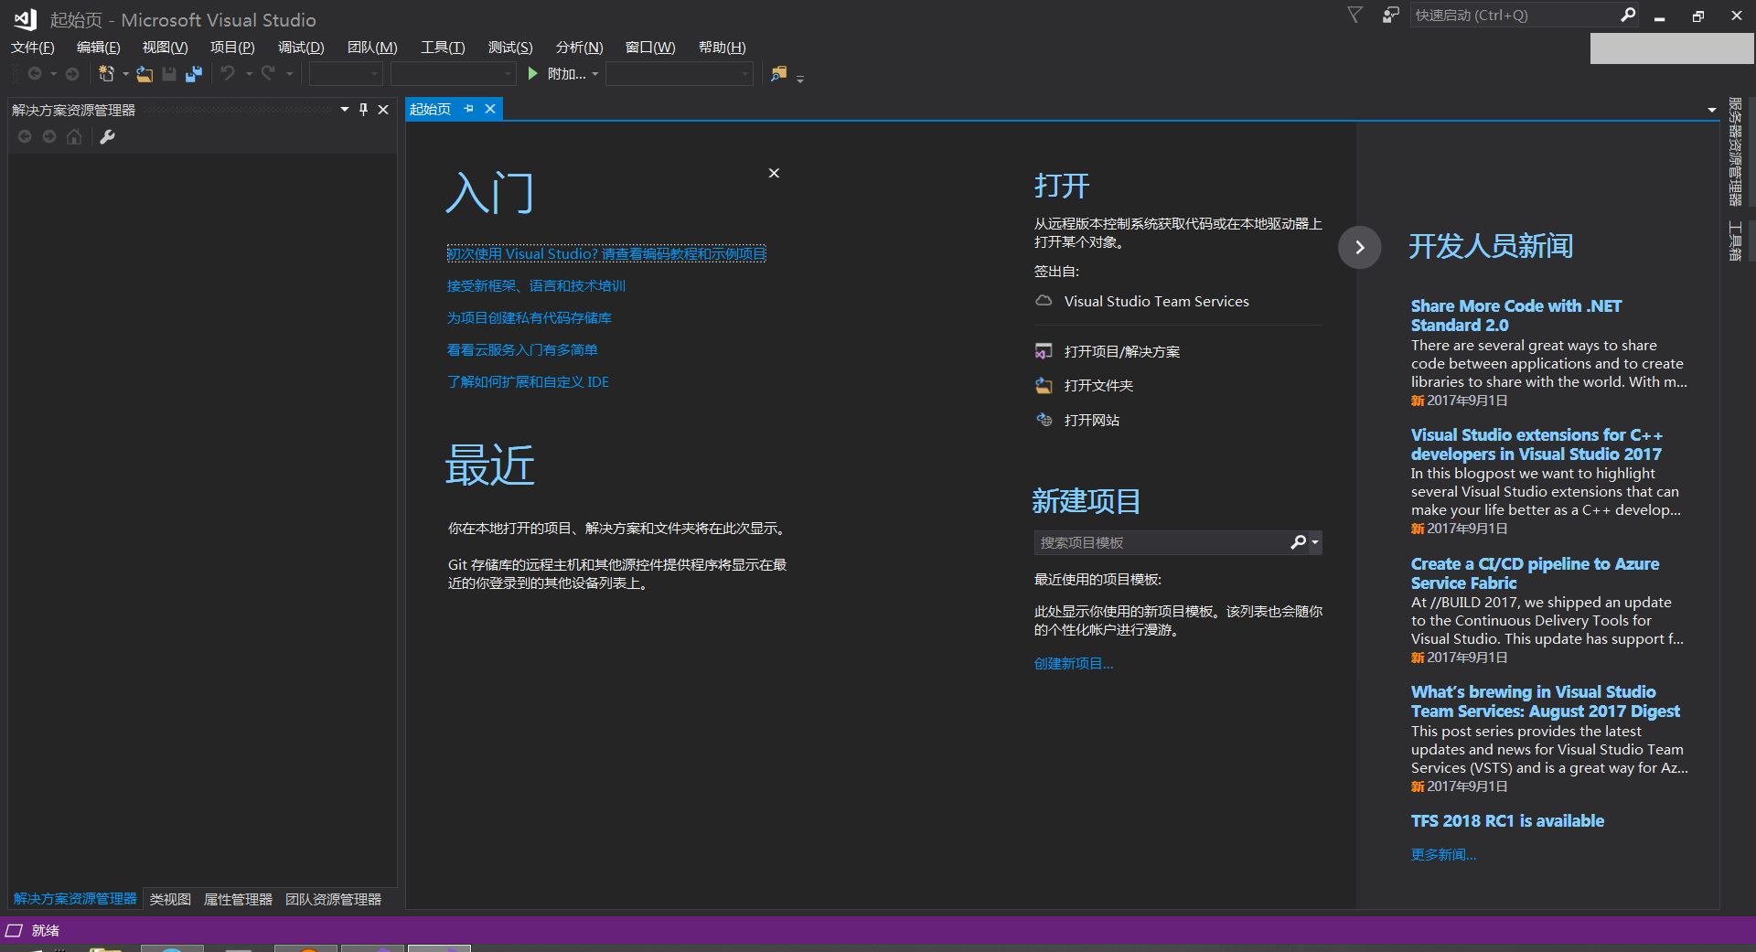This screenshot has width=1756, height=952.
Task: Expand the New Project button dropdown arrow
Action: (125, 74)
